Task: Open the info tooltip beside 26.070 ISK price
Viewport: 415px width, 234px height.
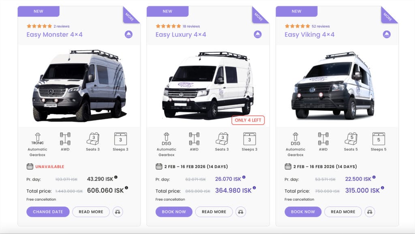Action: click(243, 177)
